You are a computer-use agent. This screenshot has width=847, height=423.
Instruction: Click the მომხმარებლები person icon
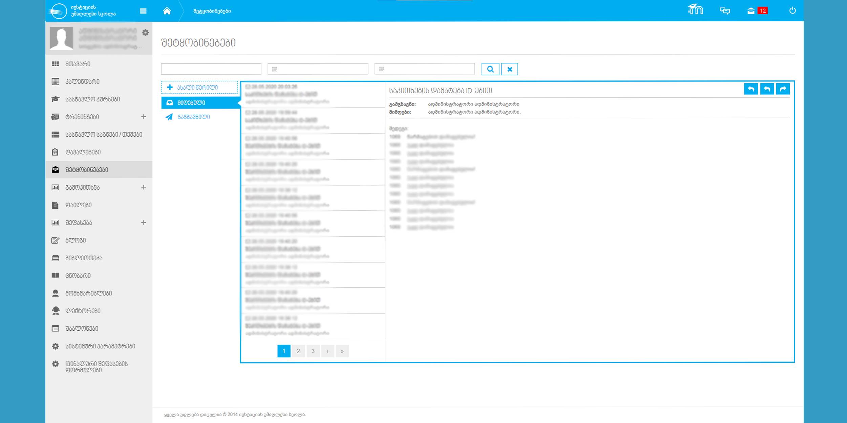(55, 293)
